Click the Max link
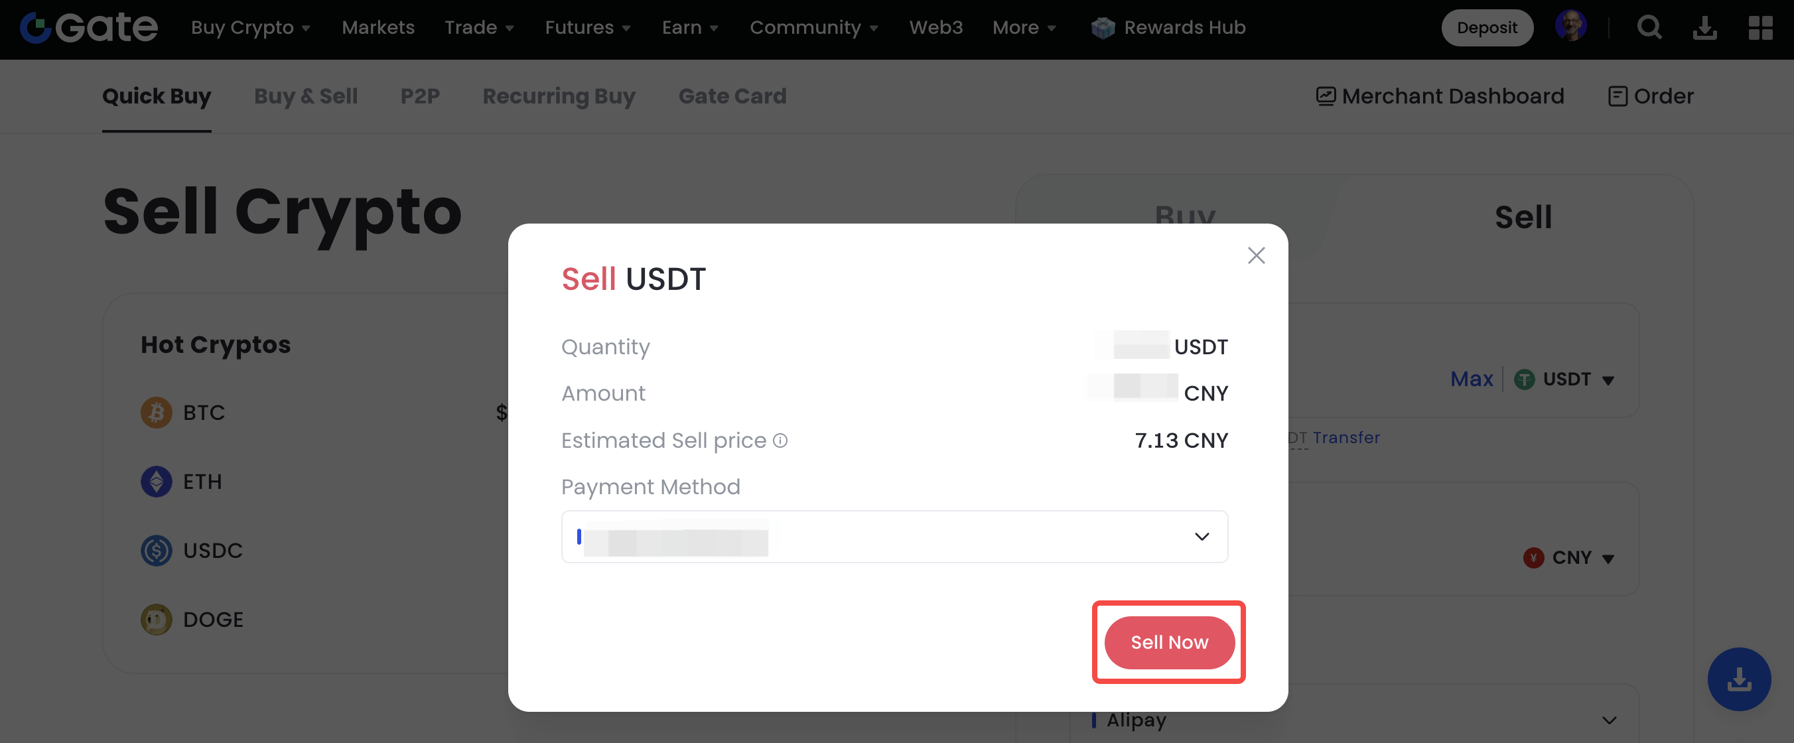1794x743 pixels. coord(1471,379)
